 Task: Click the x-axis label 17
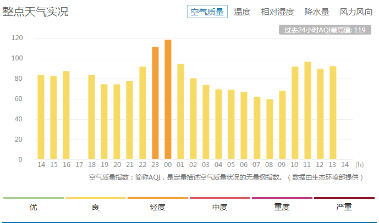pos(79,165)
